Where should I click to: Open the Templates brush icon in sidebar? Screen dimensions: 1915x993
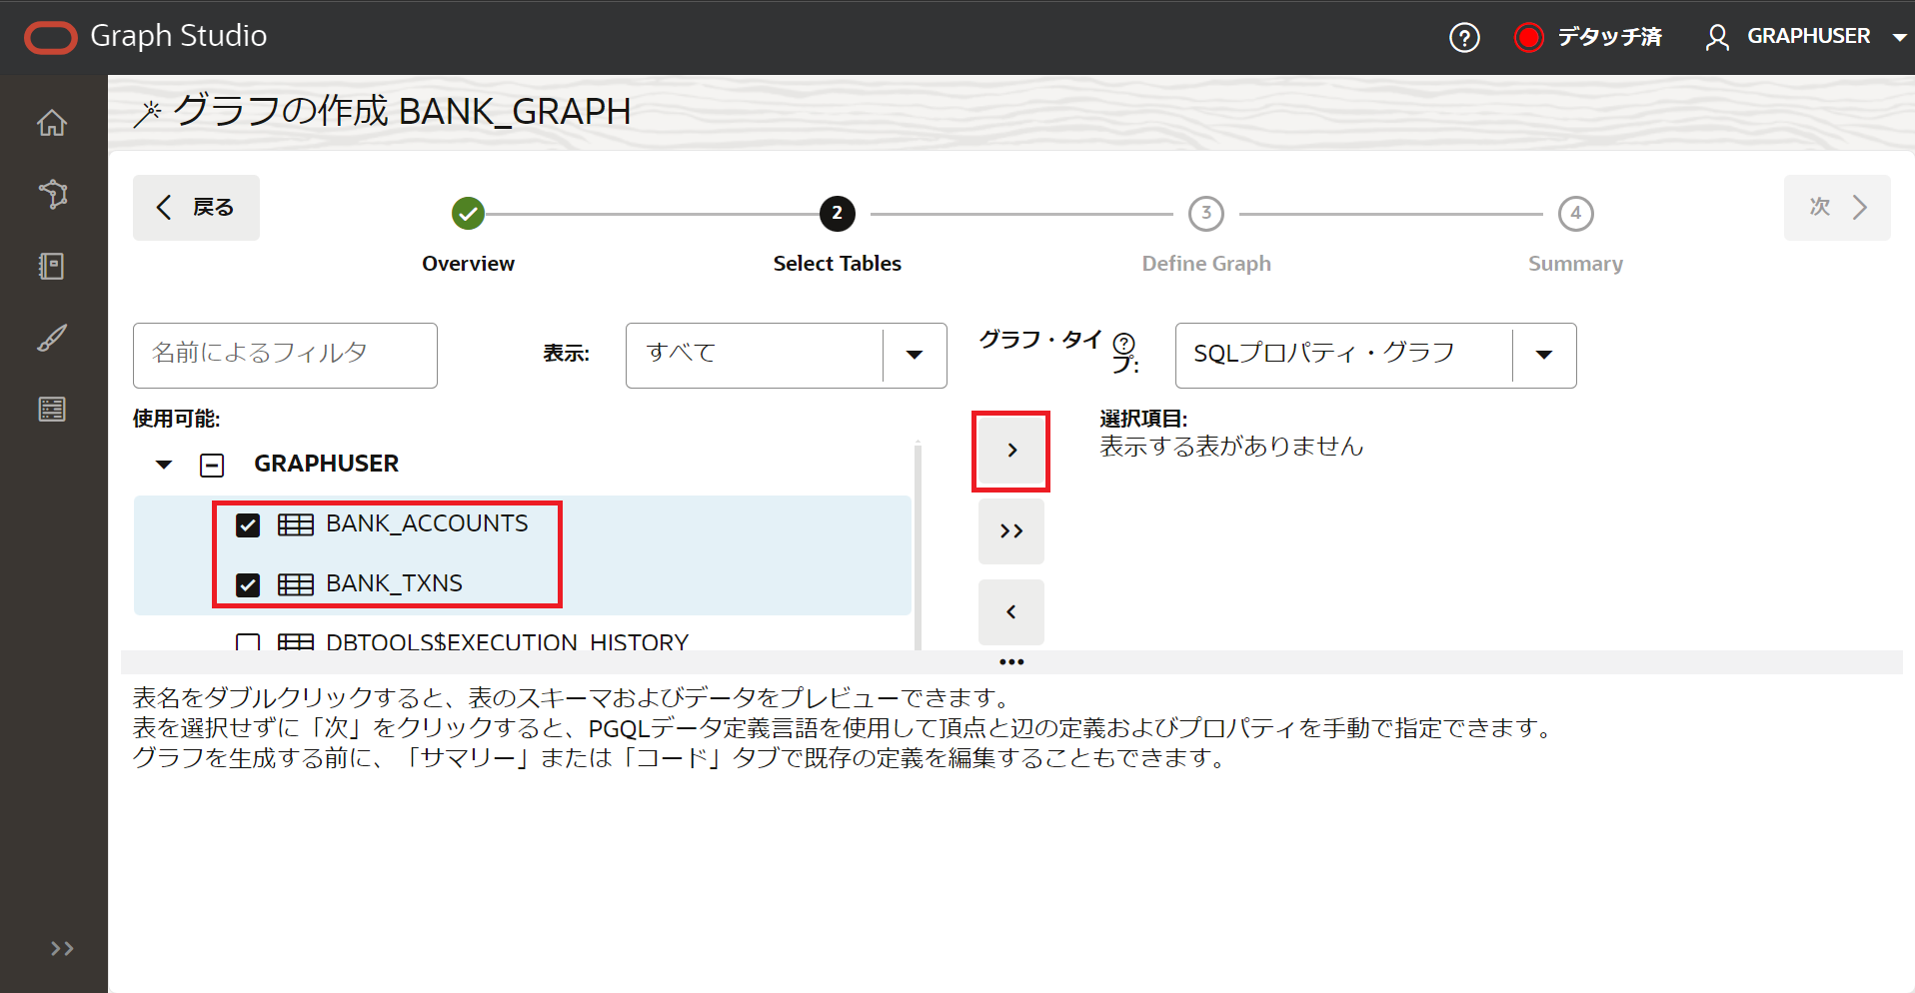point(52,338)
